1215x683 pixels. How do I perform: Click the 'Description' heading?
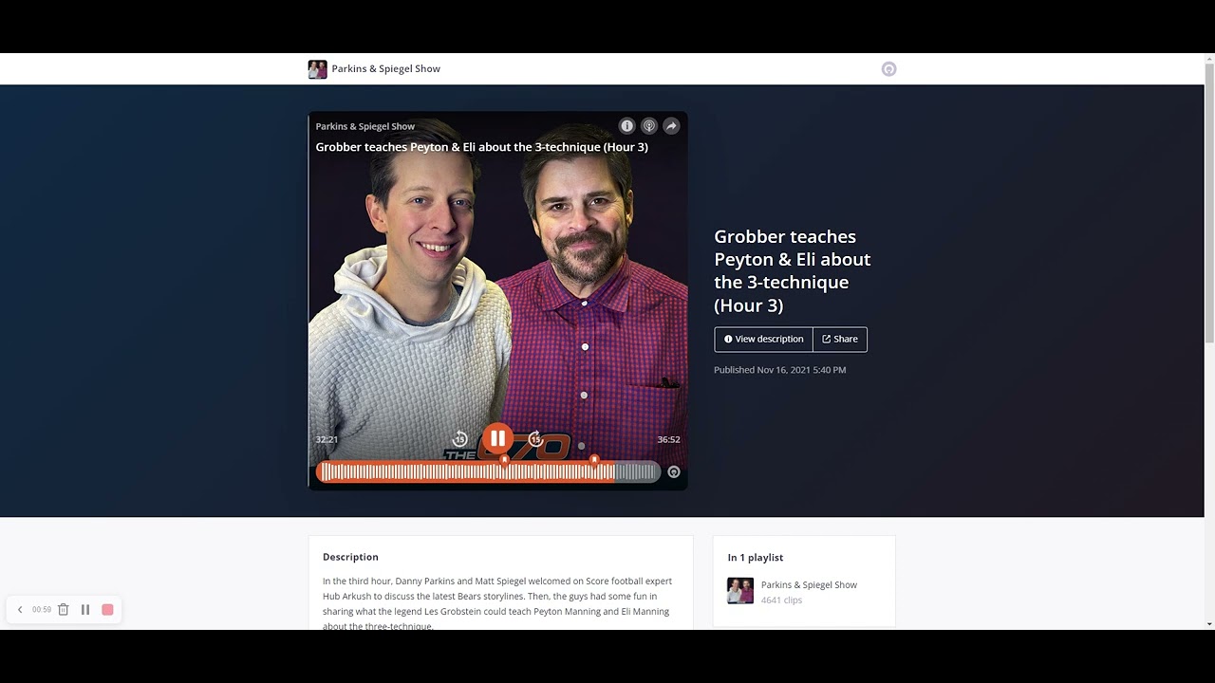pos(350,557)
